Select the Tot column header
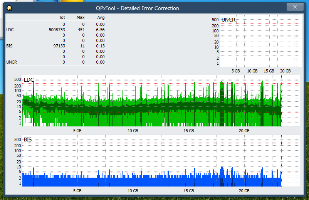 [62, 18]
